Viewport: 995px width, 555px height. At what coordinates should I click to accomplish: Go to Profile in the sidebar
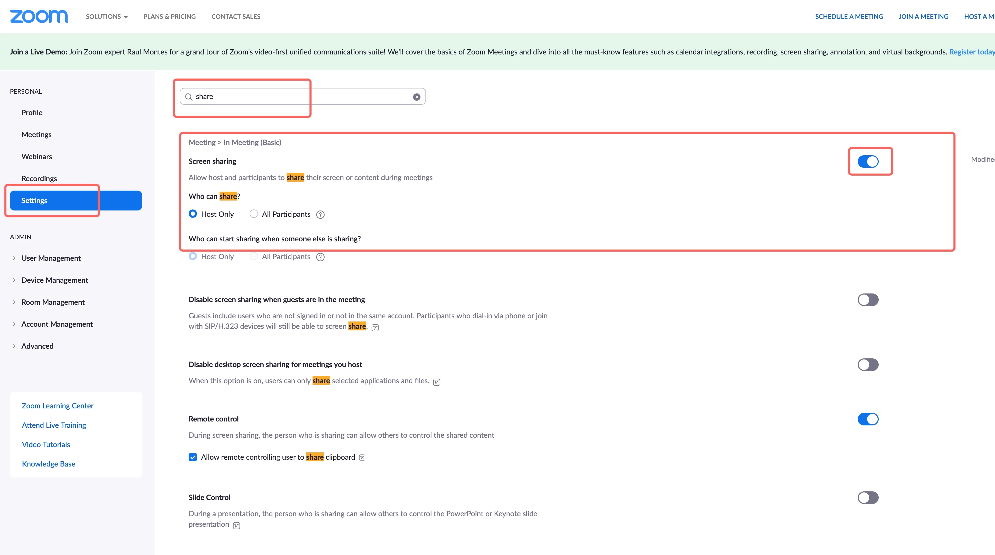(x=32, y=113)
